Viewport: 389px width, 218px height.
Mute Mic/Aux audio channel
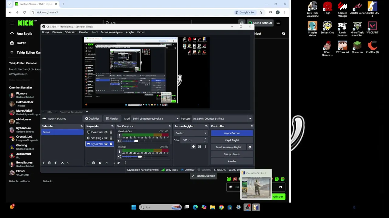coord(119,157)
